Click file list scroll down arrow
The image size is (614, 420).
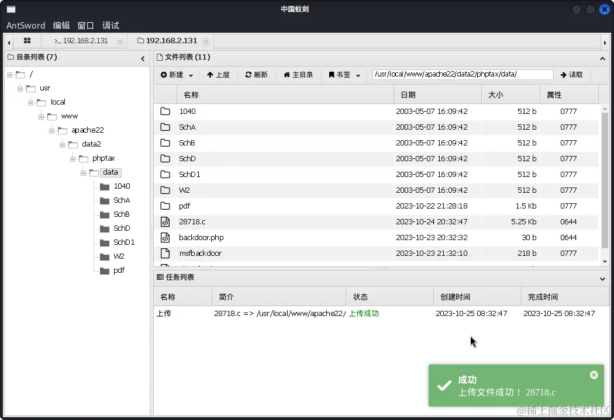pyautogui.click(x=605, y=262)
